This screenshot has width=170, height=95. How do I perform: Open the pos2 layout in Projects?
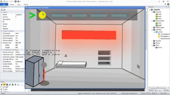click(x=160, y=16)
